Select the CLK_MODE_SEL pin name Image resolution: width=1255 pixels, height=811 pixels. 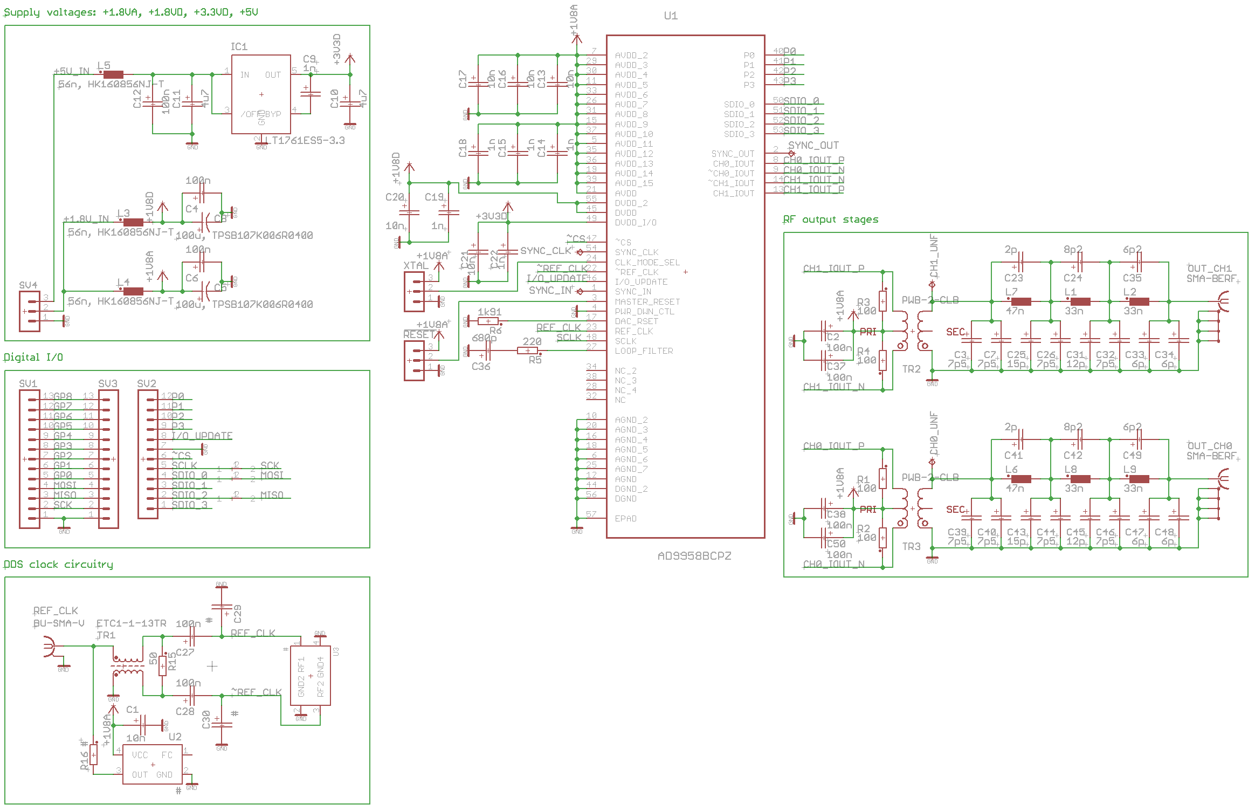(x=647, y=262)
